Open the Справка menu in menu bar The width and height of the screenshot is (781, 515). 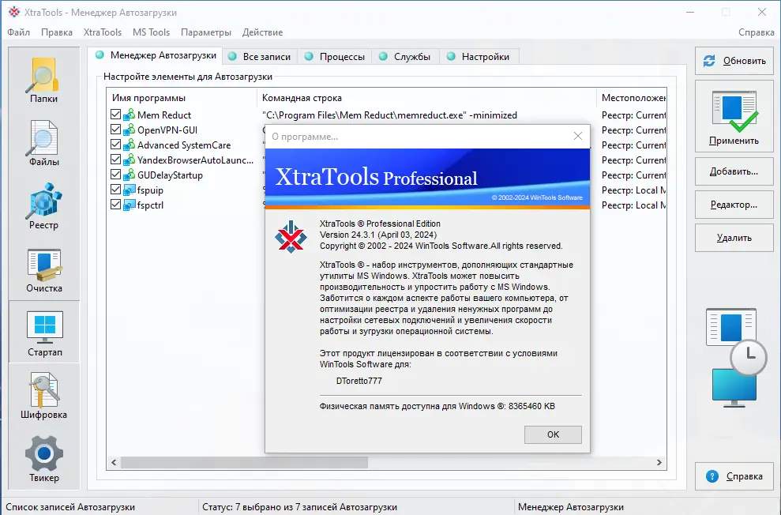click(x=756, y=32)
